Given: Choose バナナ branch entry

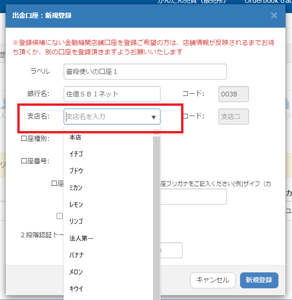Looking at the screenshot, I should 108,255.
